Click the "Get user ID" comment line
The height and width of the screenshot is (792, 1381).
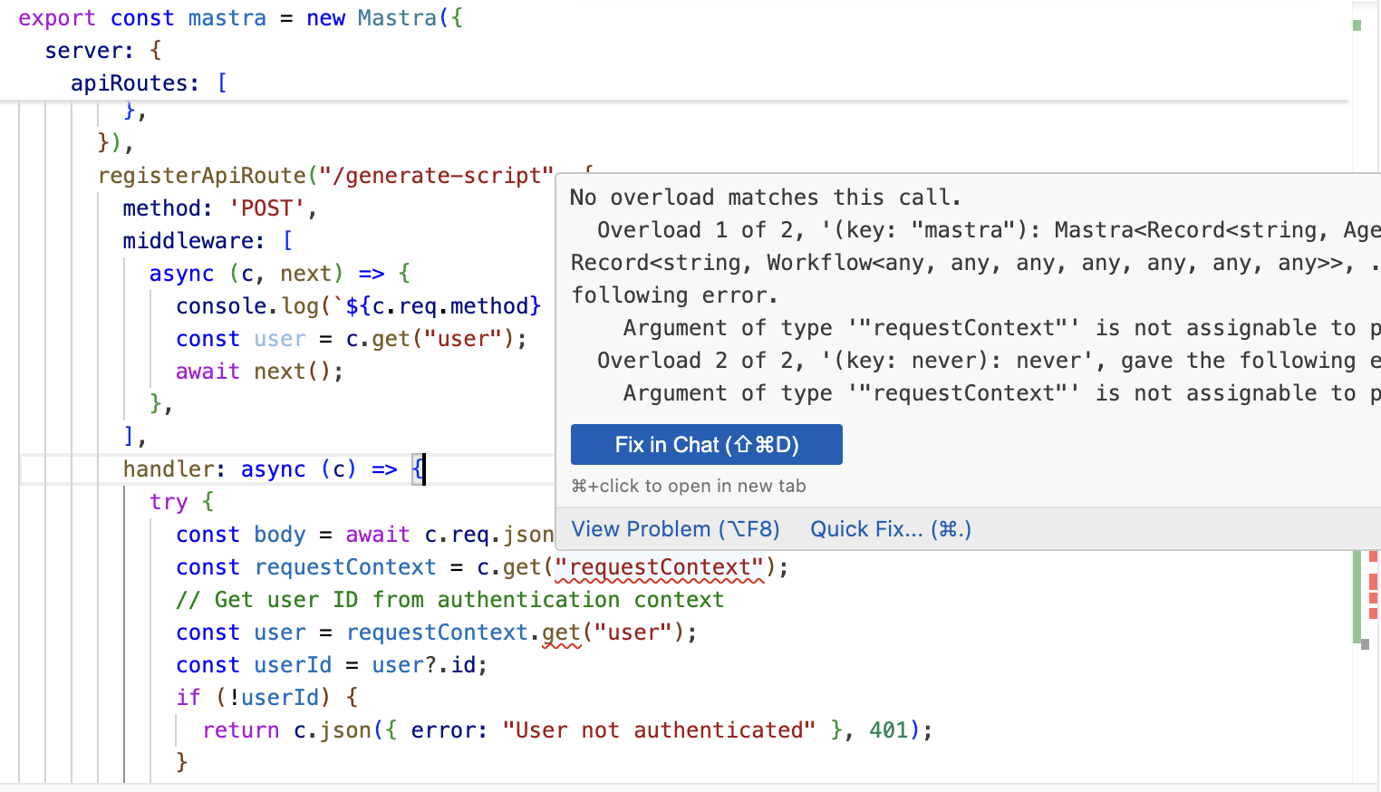(450, 600)
